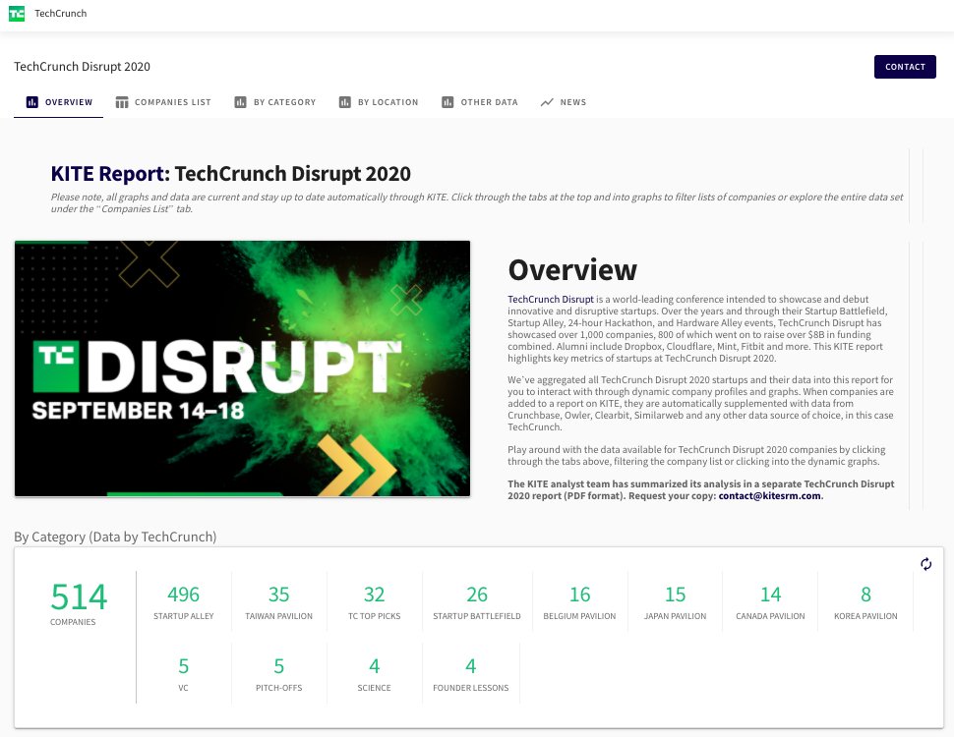Open the News tab

click(564, 102)
